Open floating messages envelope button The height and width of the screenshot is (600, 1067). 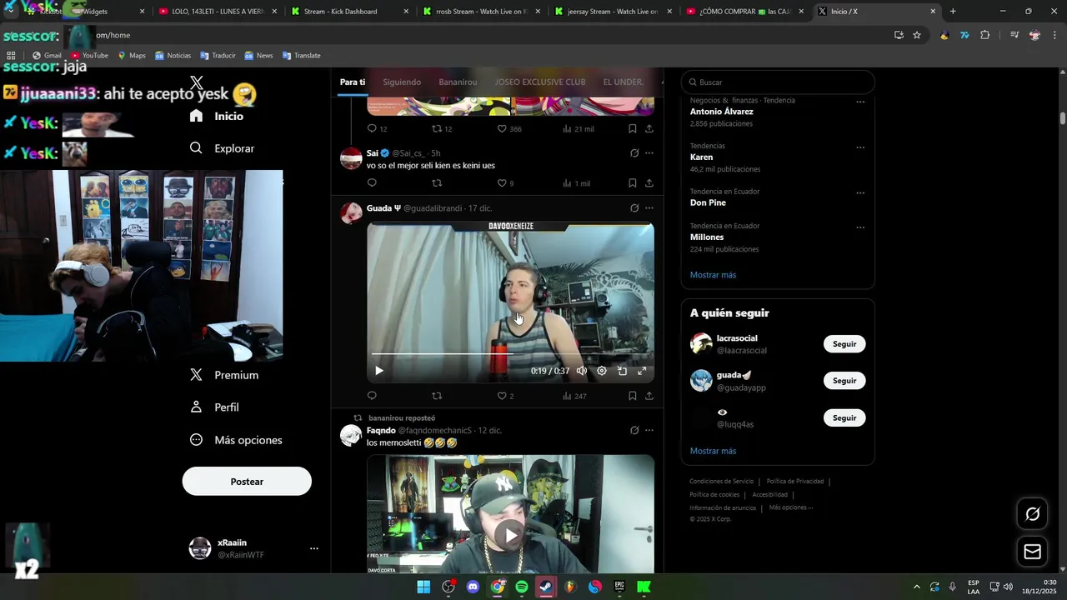click(x=1032, y=552)
